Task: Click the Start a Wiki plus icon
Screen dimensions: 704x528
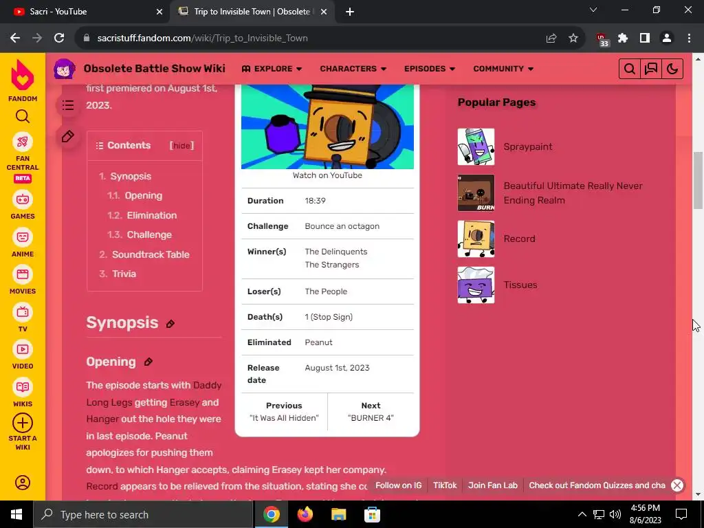Action: (23, 423)
